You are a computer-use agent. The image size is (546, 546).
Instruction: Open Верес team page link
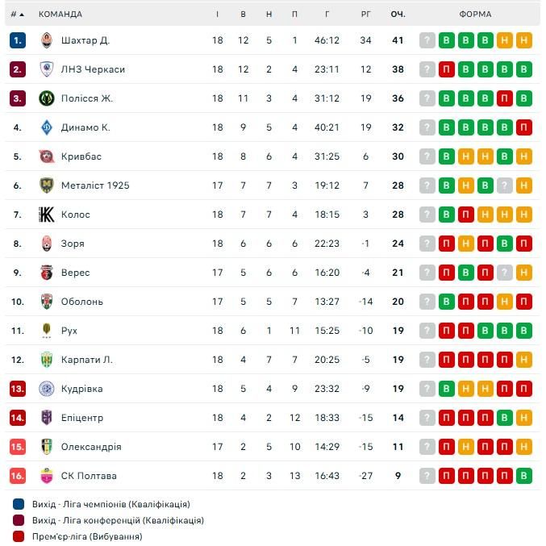76,273
